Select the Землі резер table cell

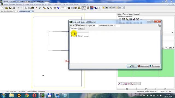point(83,36)
